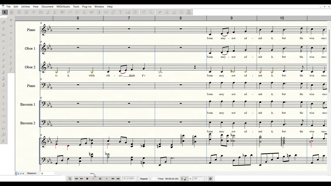
Task: Toggle the flat accidental
Action: coord(4,103)
